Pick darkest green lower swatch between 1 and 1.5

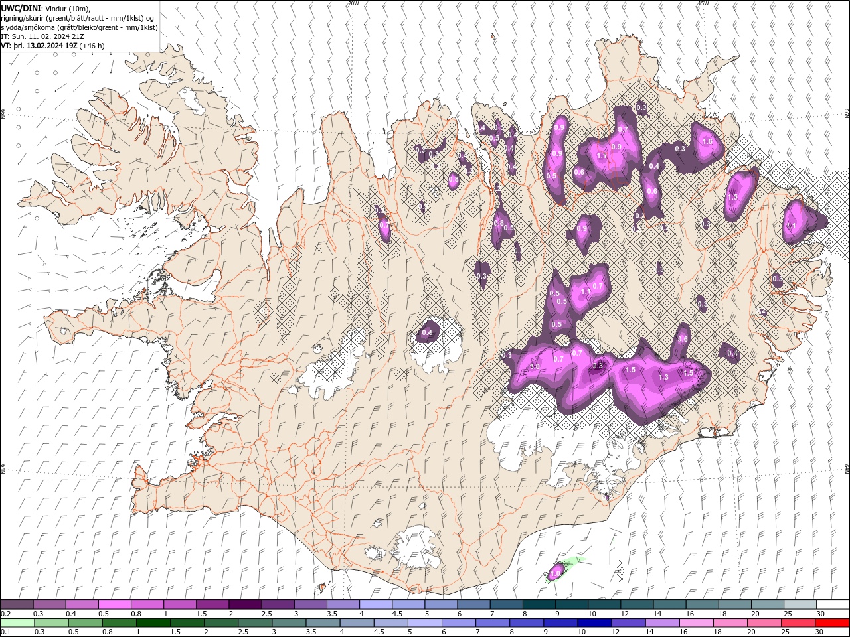(x=153, y=623)
